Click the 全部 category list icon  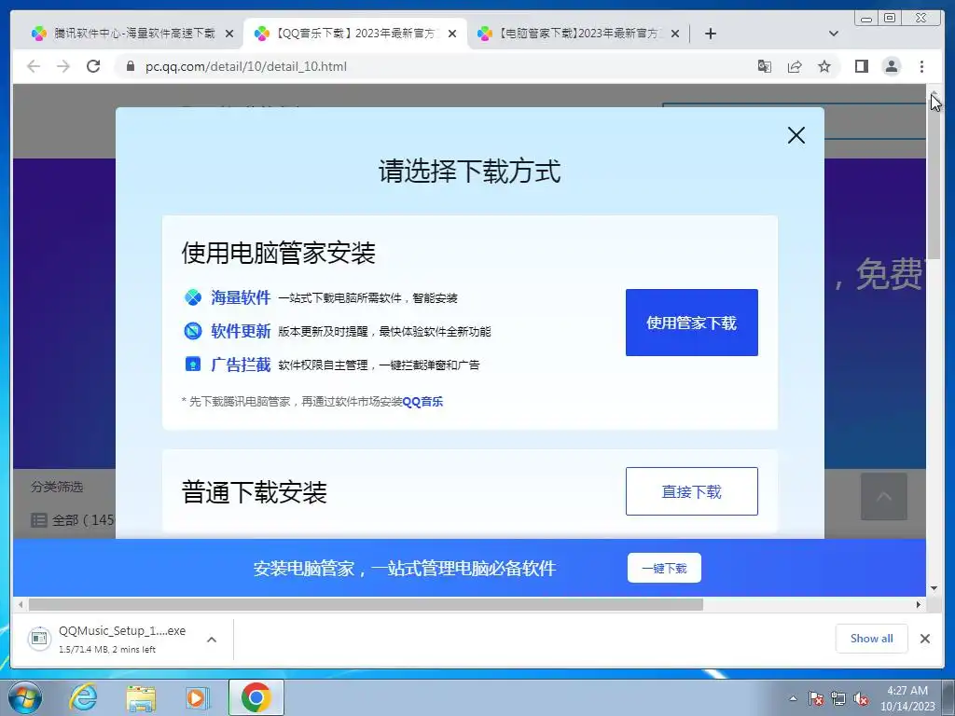click(x=39, y=520)
